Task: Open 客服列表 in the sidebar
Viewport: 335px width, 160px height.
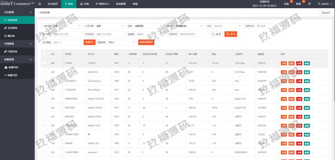Action: click(13, 67)
